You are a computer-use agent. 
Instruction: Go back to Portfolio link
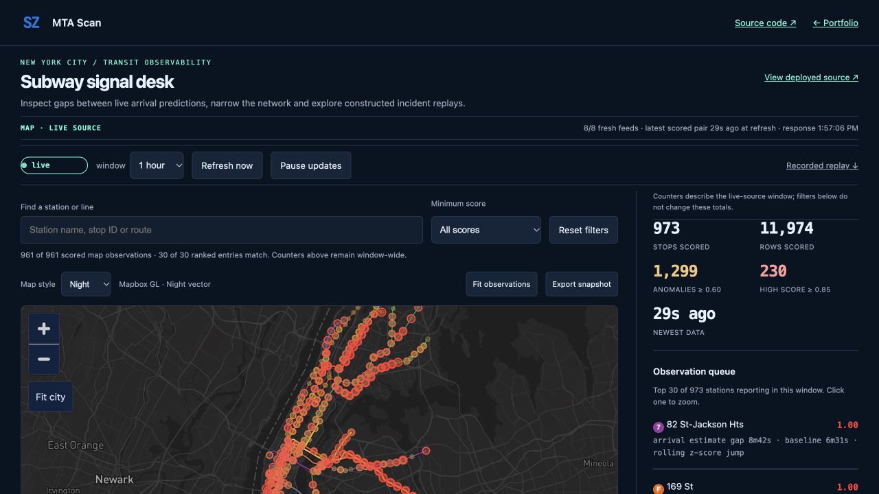pos(836,23)
